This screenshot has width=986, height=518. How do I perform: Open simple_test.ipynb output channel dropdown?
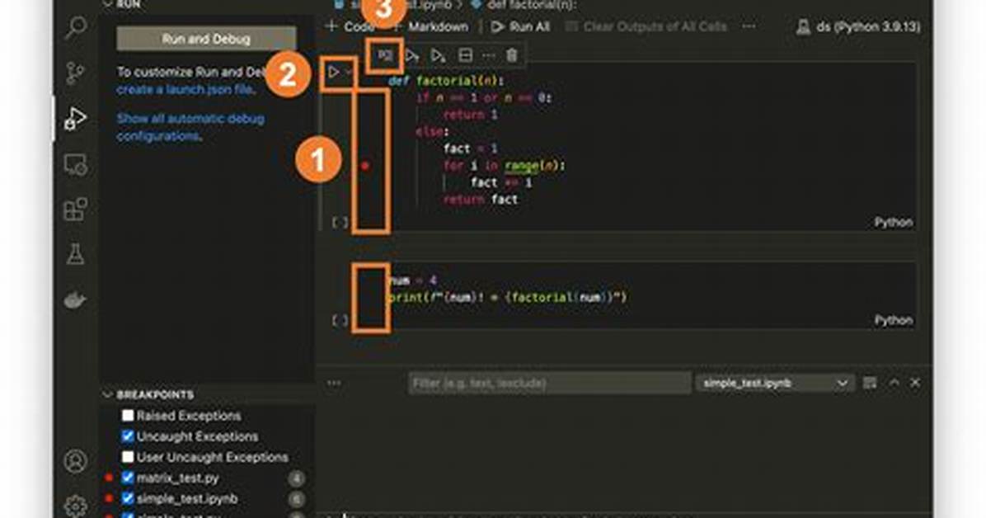coord(774,383)
